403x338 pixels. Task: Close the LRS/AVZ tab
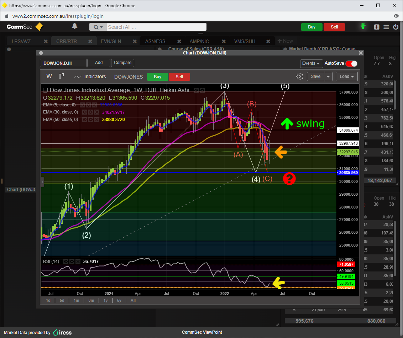pyautogui.click(x=46, y=41)
